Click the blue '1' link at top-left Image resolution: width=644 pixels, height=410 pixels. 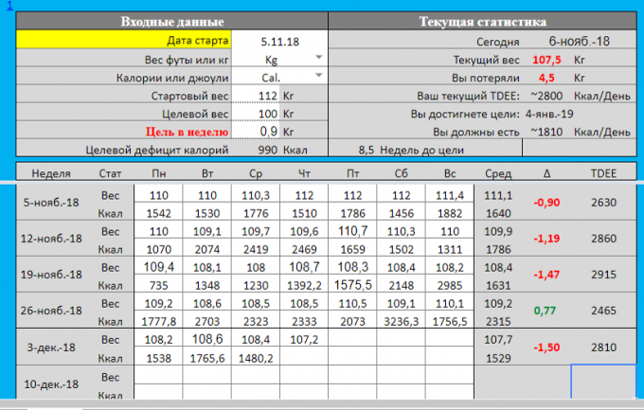[4, 5]
